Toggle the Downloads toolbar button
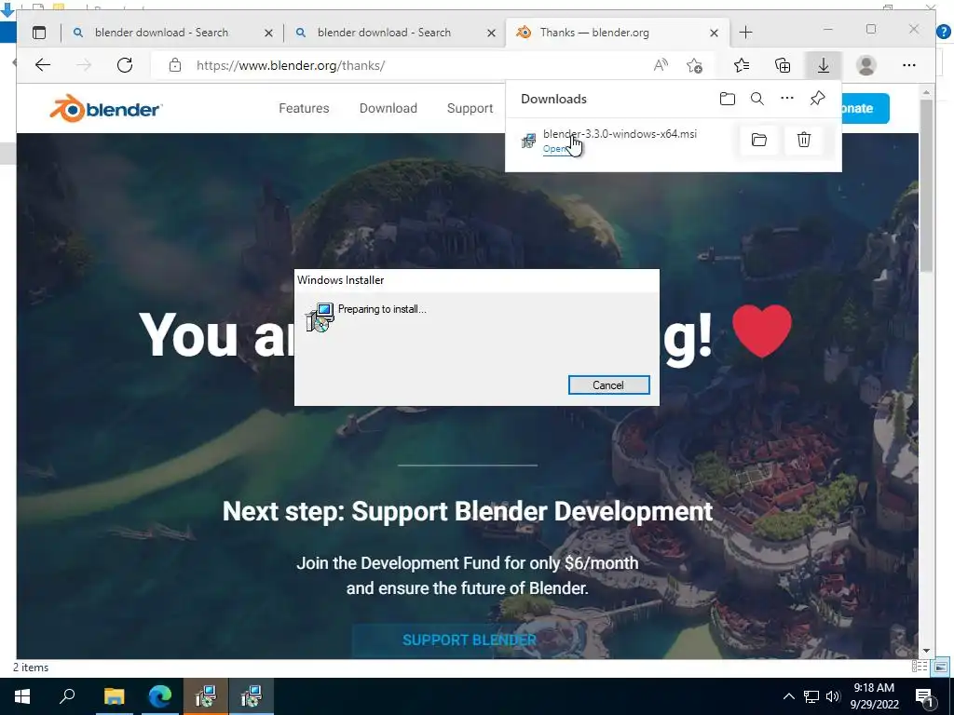This screenshot has width=954, height=715. click(x=824, y=65)
